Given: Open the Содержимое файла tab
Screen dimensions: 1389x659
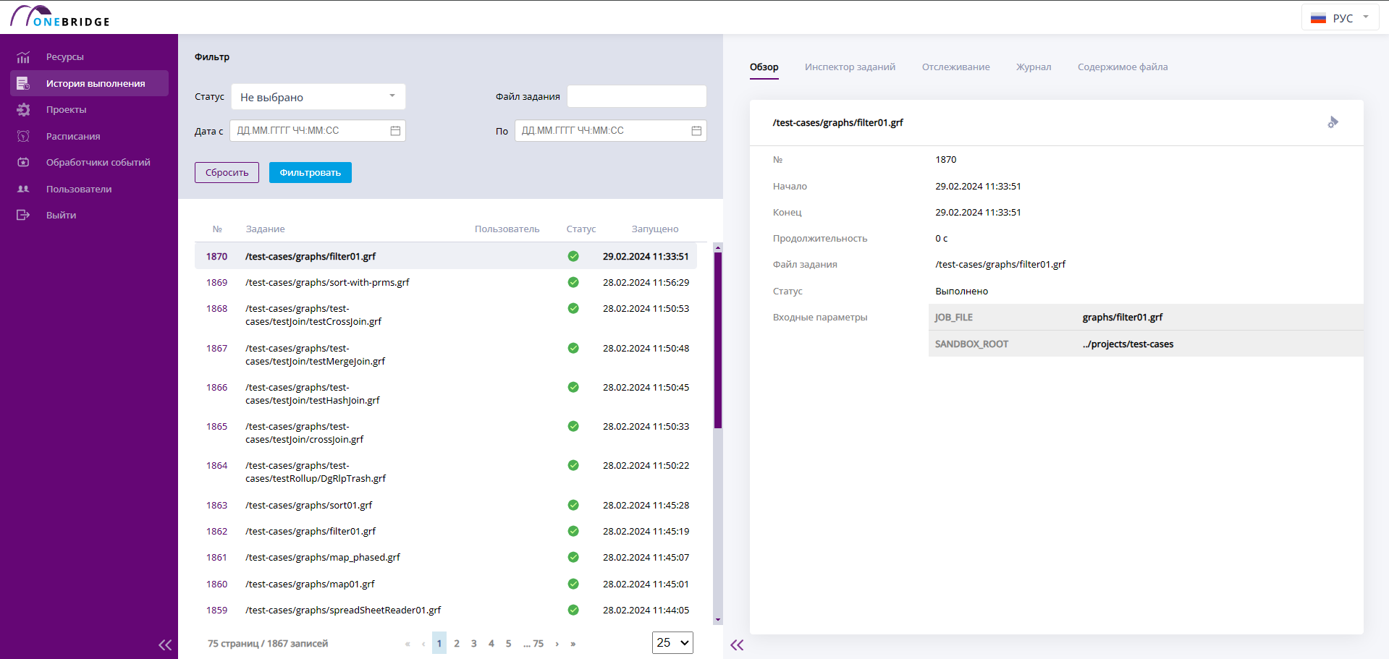Looking at the screenshot, I should coord(1123,67).
